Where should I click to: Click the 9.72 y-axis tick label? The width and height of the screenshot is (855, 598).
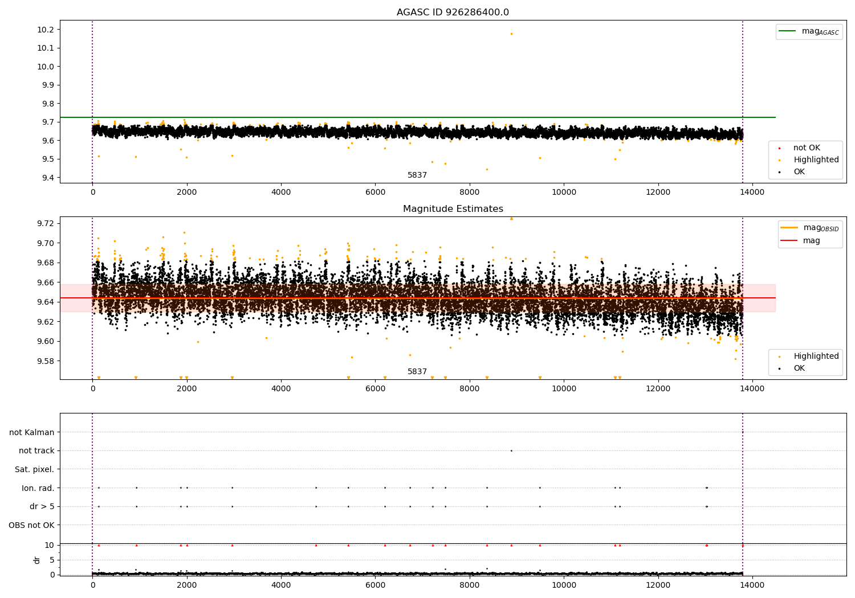[46, 223]
